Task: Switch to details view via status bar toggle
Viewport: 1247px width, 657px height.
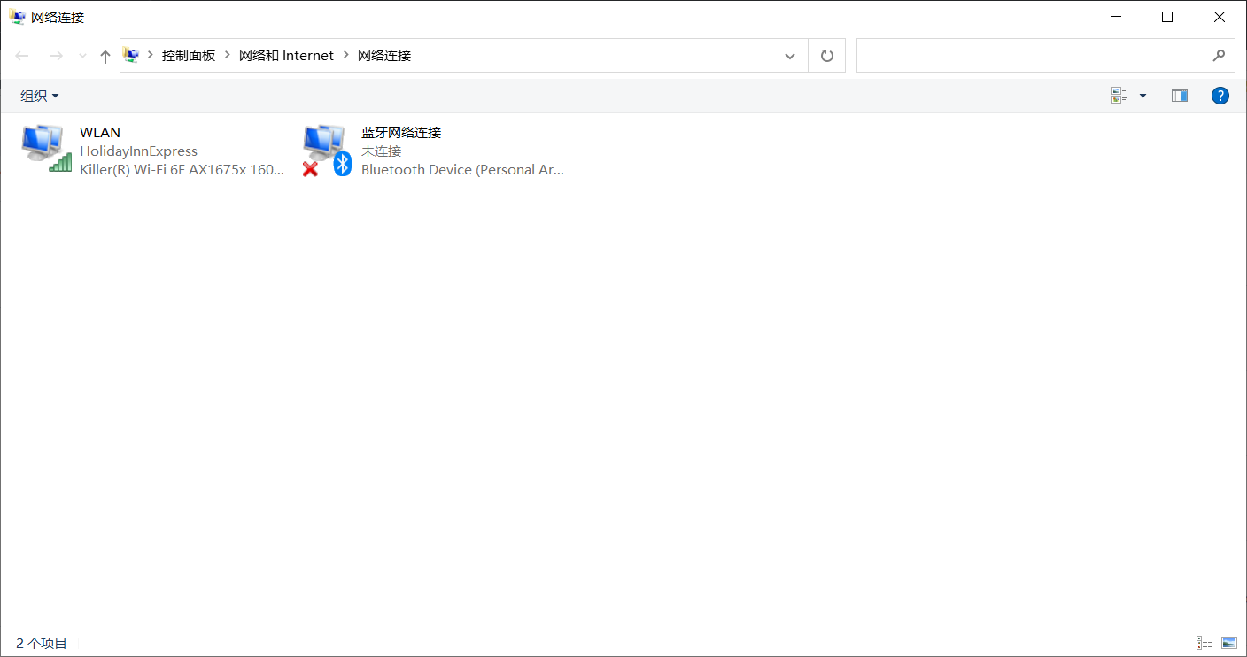Action: [1204, 642]
